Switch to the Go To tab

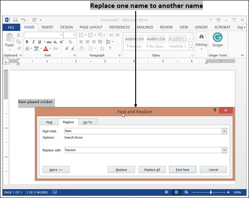pyautogui.click(x=88, y=122)
